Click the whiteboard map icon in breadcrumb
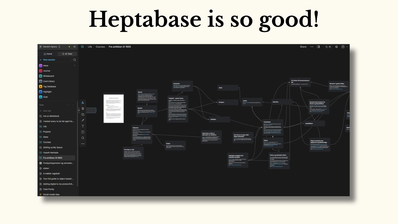 point(82,47)
